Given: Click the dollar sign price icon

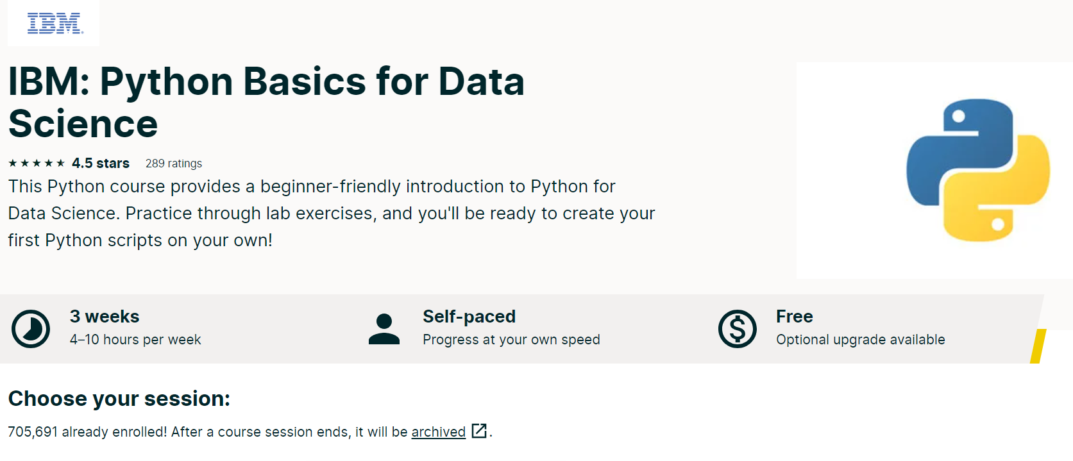Looking at the screenshot, I should coord(737,329).
